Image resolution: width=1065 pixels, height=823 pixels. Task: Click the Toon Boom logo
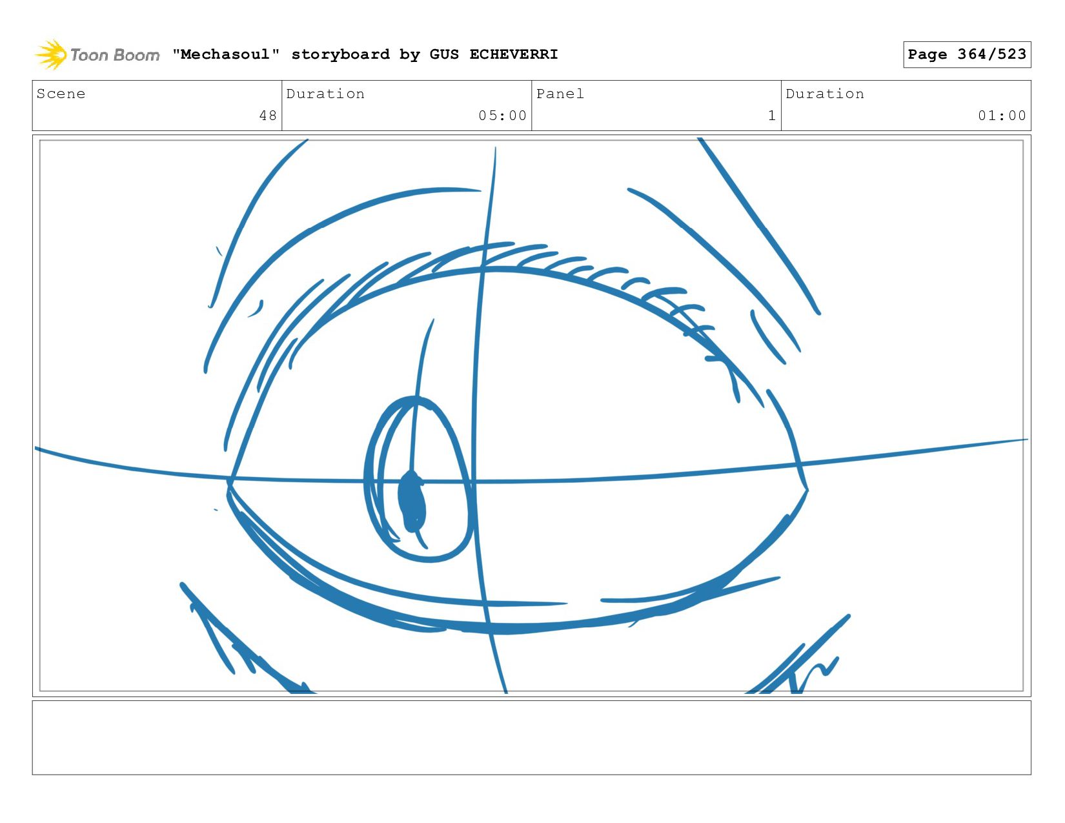[97, 55]
